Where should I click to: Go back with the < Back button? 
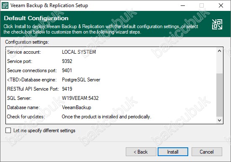point(141,152)
